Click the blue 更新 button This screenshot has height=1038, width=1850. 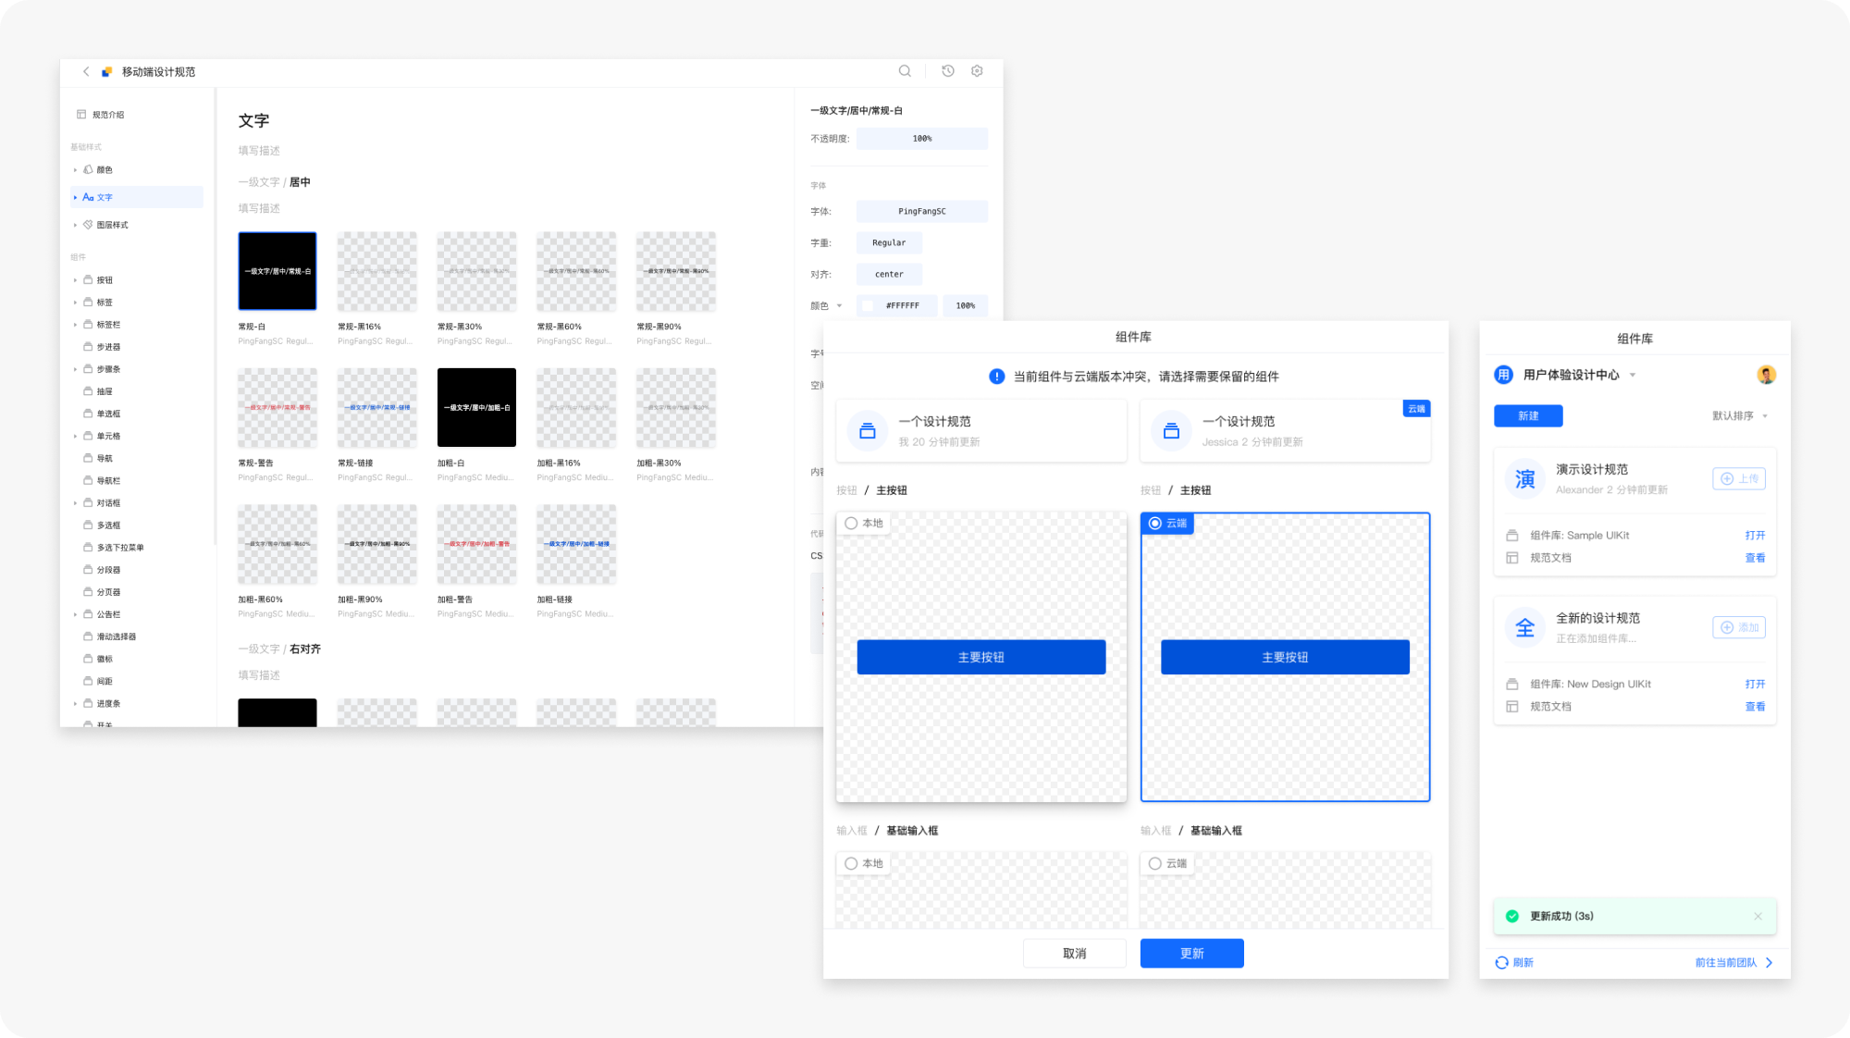tap(1191, 954)
